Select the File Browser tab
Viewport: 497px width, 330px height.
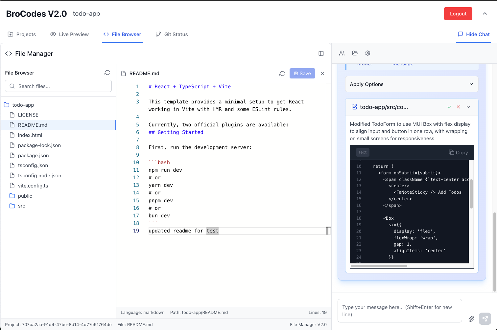pyautogui.click(x=122, y=34)
